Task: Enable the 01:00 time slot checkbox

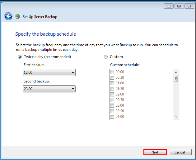Action: tap(112, 83)
